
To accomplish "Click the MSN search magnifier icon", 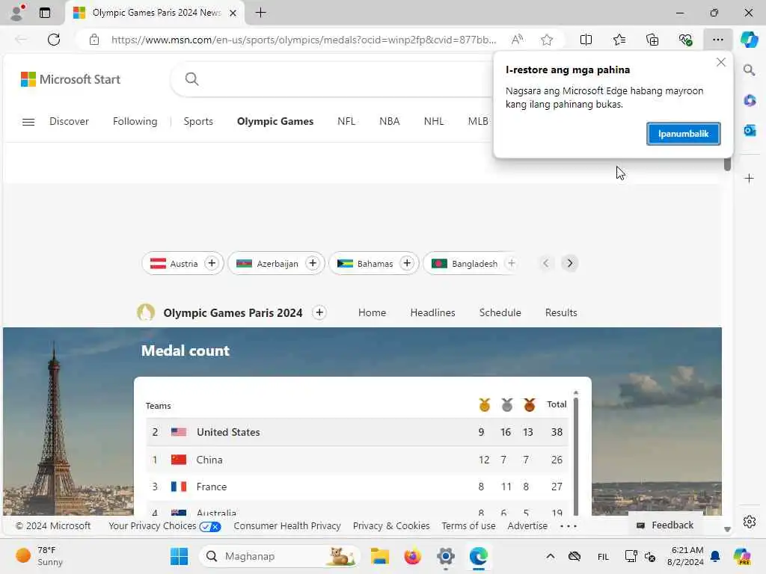I will (x=191, y=78).
